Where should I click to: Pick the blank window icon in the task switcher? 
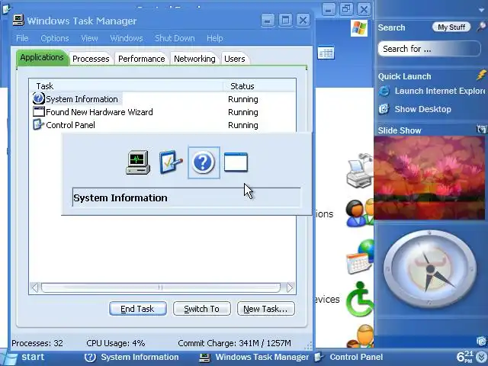236,162
